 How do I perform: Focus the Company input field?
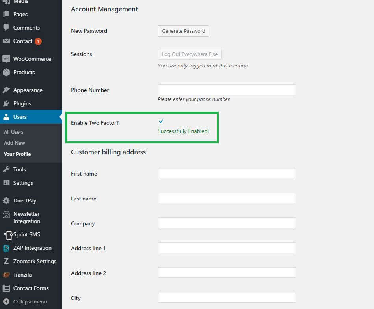click(227, 223)
